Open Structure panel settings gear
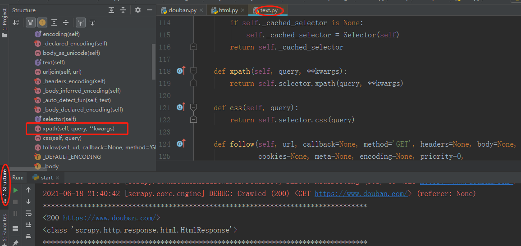 click(138, 10)
